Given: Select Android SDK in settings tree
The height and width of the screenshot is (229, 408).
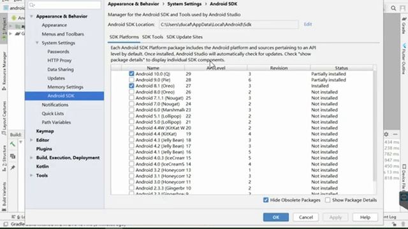Looking at the screenshot, I should point(64,96).
